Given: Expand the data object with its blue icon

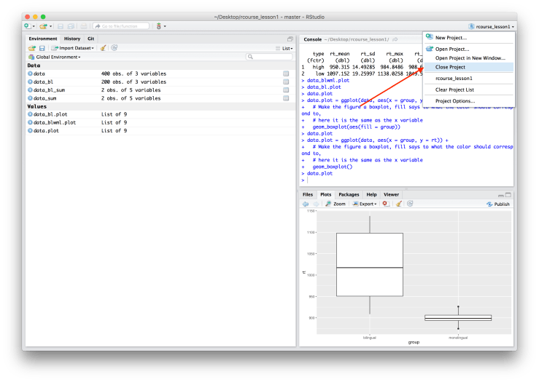Looking at the screenshot, I should [30, 73].
